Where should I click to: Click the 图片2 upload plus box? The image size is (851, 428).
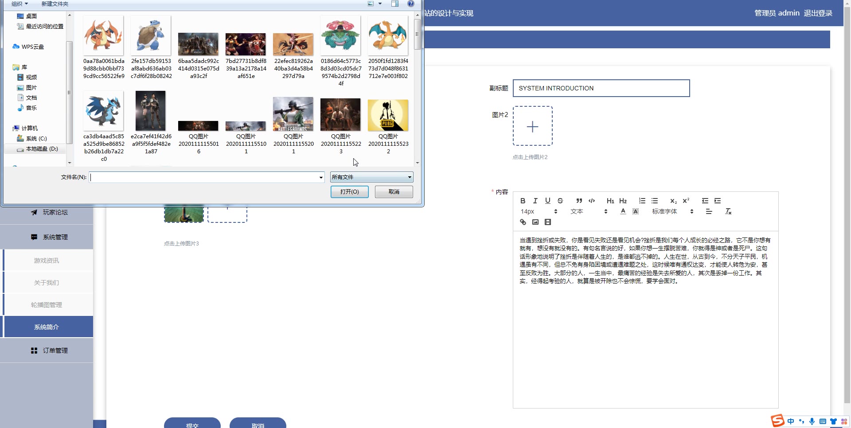pos(532,126)
